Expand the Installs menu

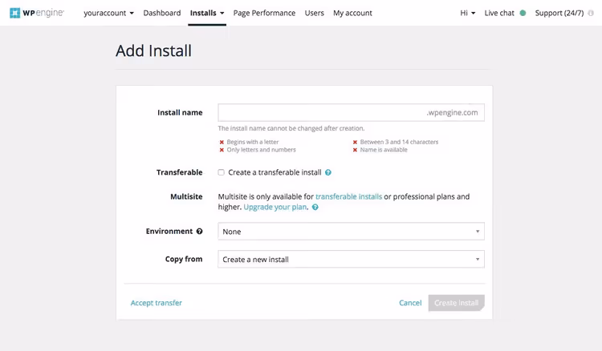[x=207, y=13]
